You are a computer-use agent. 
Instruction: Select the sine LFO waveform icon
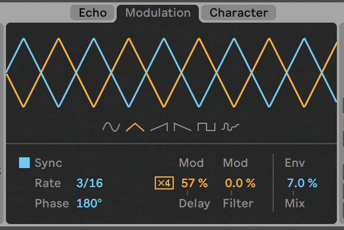coord(111,127)
